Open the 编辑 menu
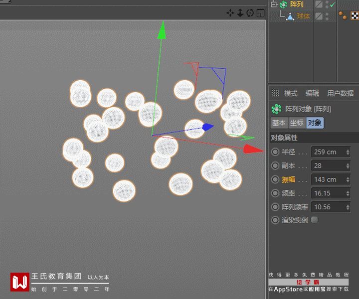359x299 pixels. (x=312, y=93)
